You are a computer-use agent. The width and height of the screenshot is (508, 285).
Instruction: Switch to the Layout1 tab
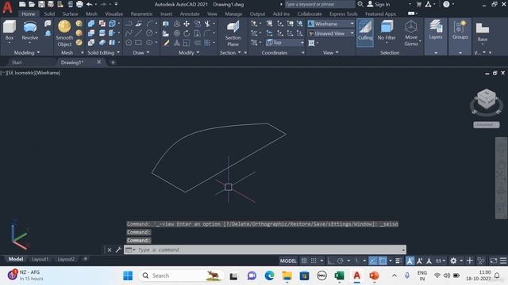click(40, 259)
